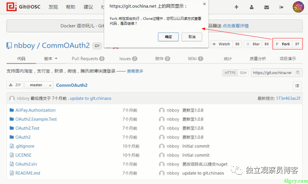Open the 发现 nav menu
308x184 pixels.
point(53,7)
